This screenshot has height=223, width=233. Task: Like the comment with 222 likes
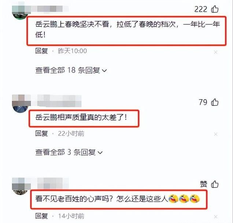(215, 9)
